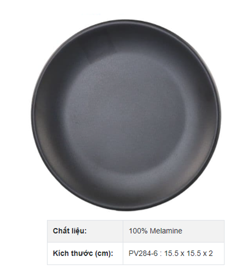This screenshot has height=280, width=250.
Task: Click the '100%' text in material row
Action: click(x=138, y=231)
